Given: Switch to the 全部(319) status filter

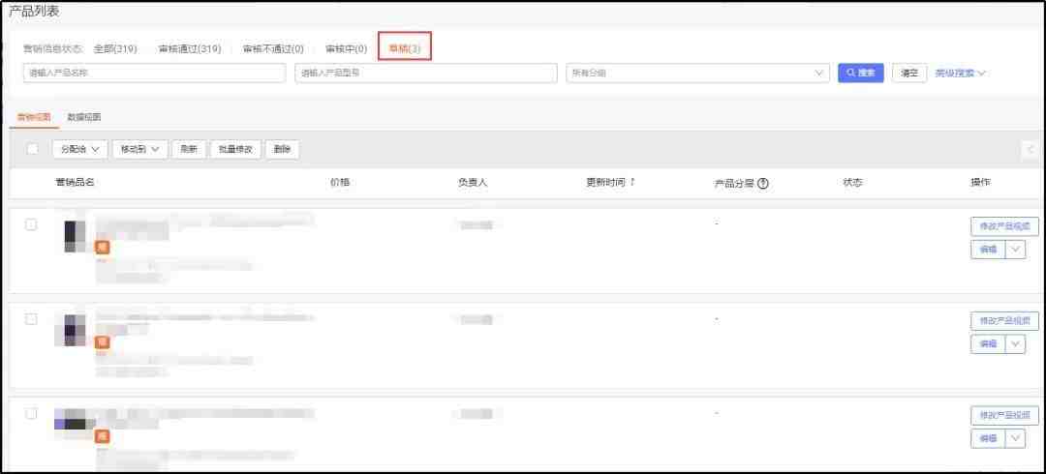Looking at the screenshot, I should [115, 48].
